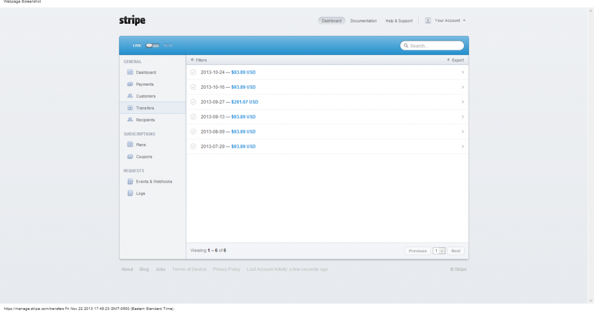The width and height of the screenshot is (594, 311).
Task: Expand the 2013-08-09 transfer chevron
Action: pyautogui.click(x=462, y=132)
